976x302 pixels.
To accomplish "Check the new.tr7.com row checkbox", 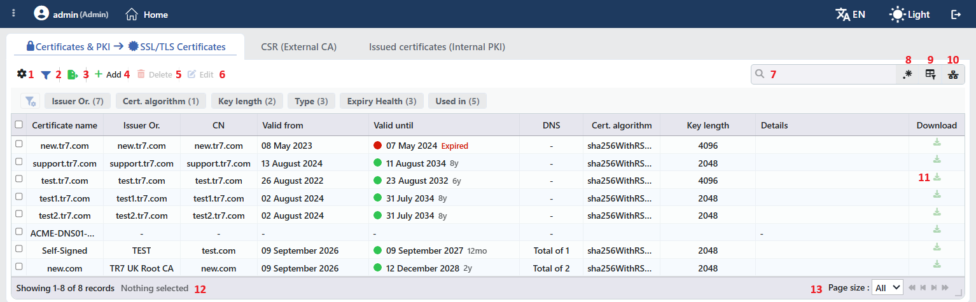I will click(x=18, y=144).
